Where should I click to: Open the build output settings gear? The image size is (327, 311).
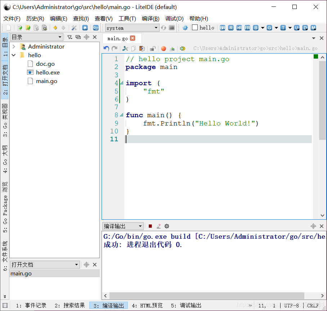point(167,226)
